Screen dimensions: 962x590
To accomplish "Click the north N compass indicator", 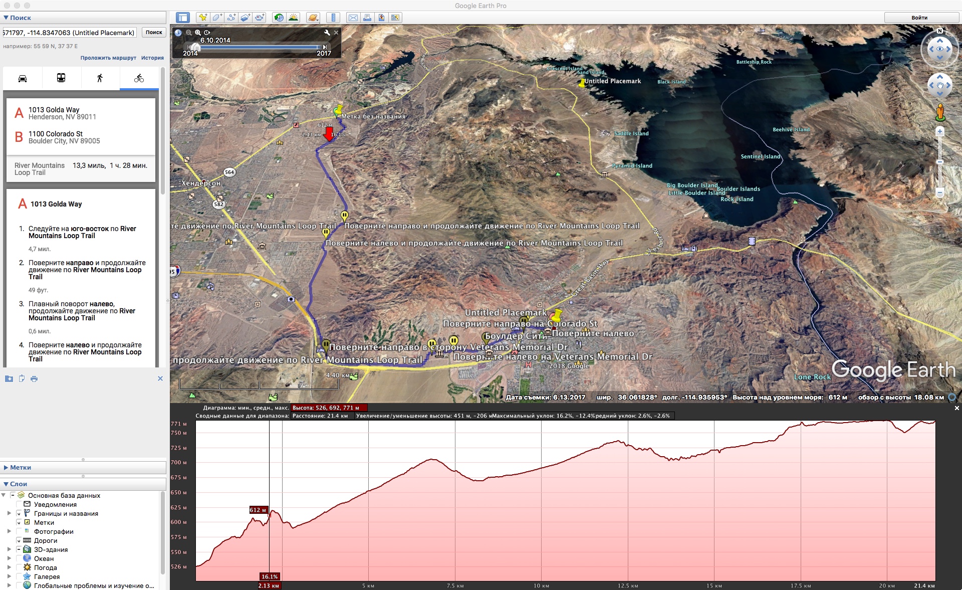I will [x=940, y=31].
